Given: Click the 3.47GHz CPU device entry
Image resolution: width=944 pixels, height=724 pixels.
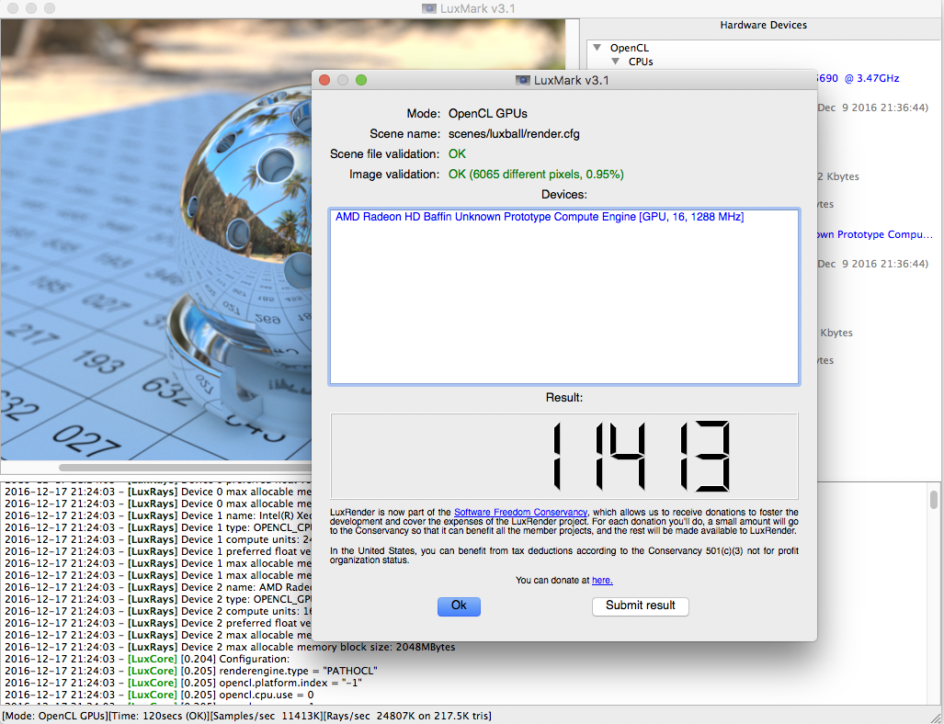Looking at the screenshot, I should (x=858, y=78).
